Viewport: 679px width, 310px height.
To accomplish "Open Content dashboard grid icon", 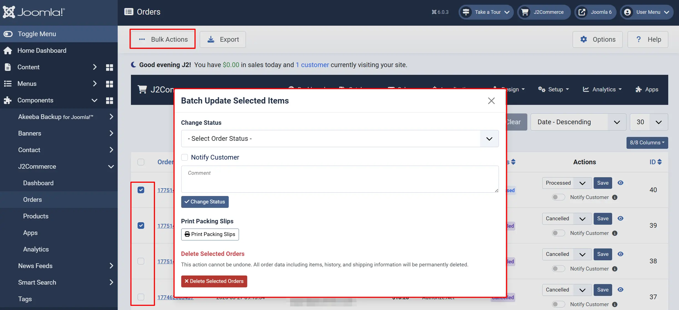I will pyautogui.click(x=109, y=67).
